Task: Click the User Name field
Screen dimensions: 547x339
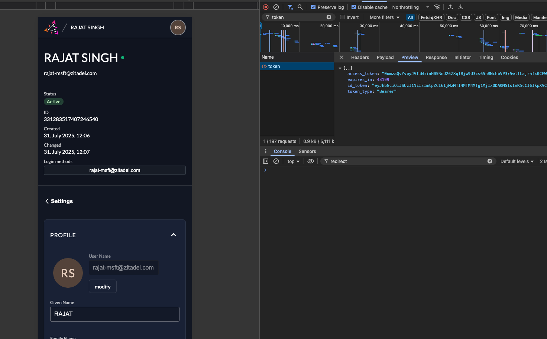Action: click(123, 268)
